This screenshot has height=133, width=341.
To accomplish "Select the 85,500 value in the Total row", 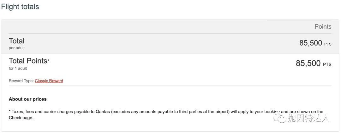I will click(311, 43).
